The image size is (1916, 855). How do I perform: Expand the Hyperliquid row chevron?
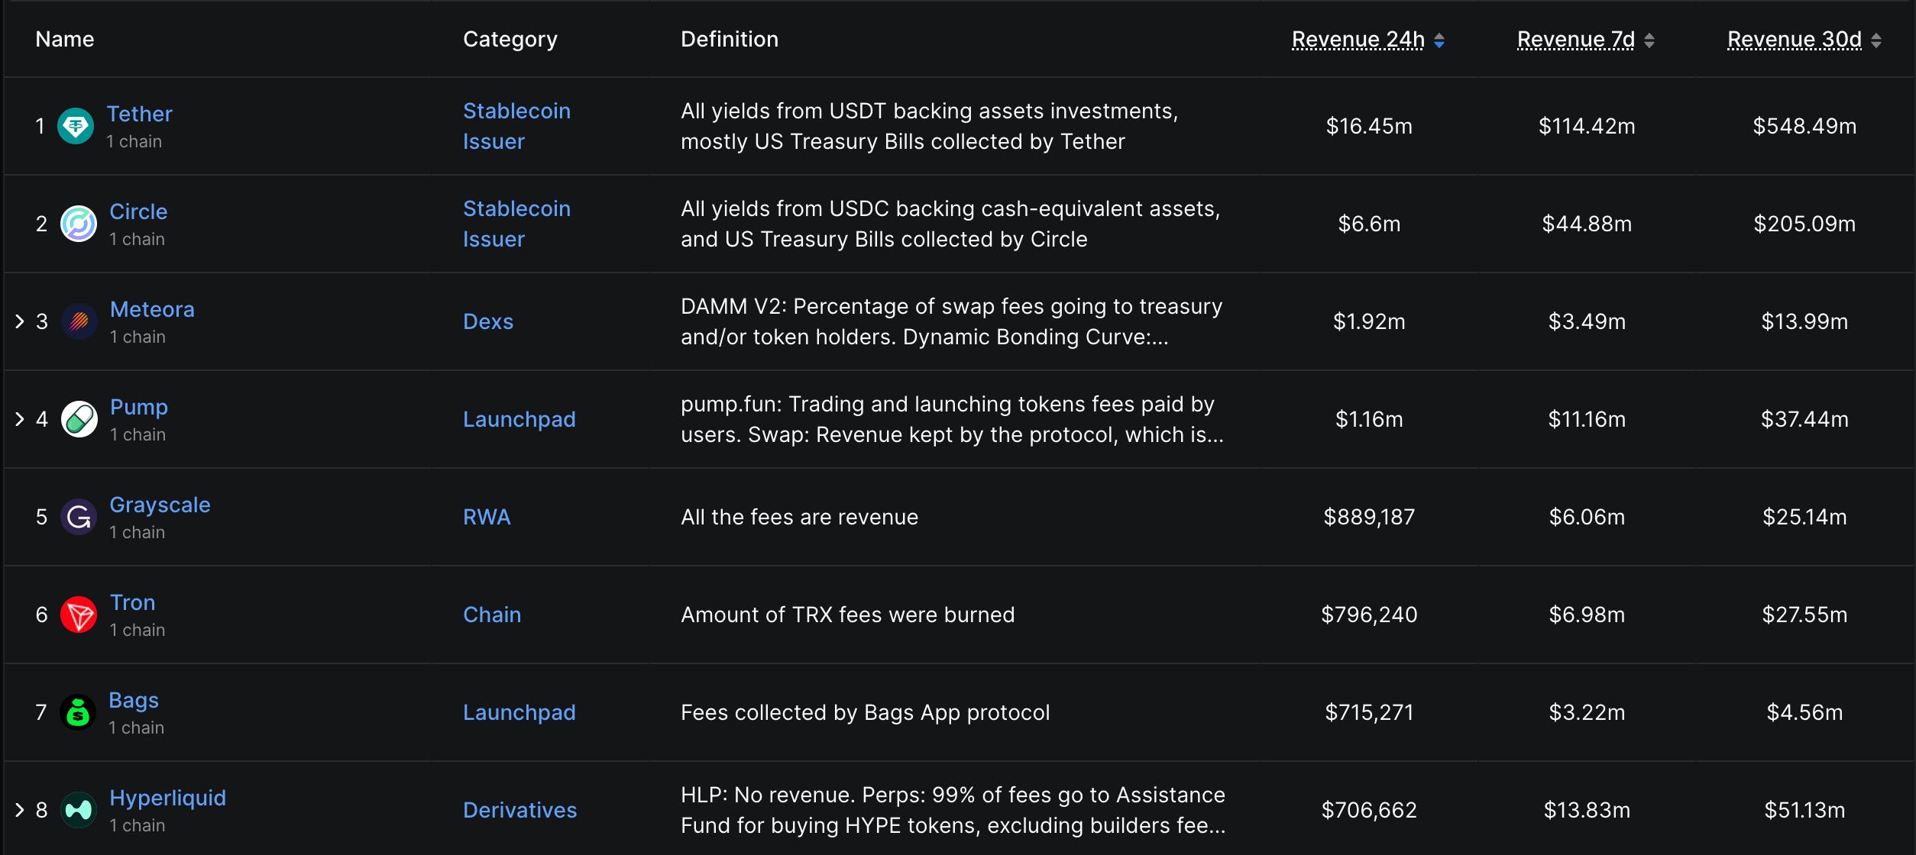(20, 810)
